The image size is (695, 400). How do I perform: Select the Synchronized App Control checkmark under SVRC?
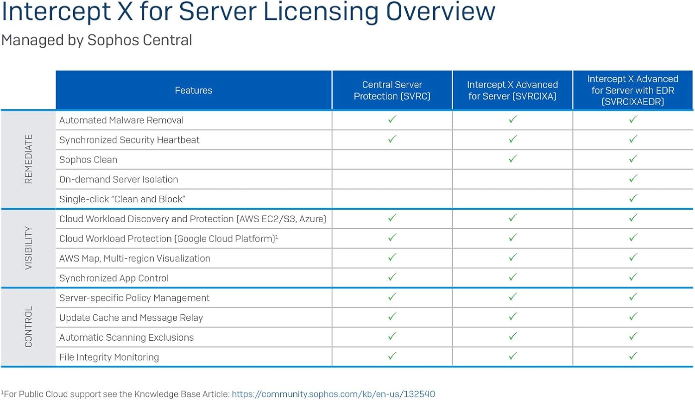pos(392,277)
